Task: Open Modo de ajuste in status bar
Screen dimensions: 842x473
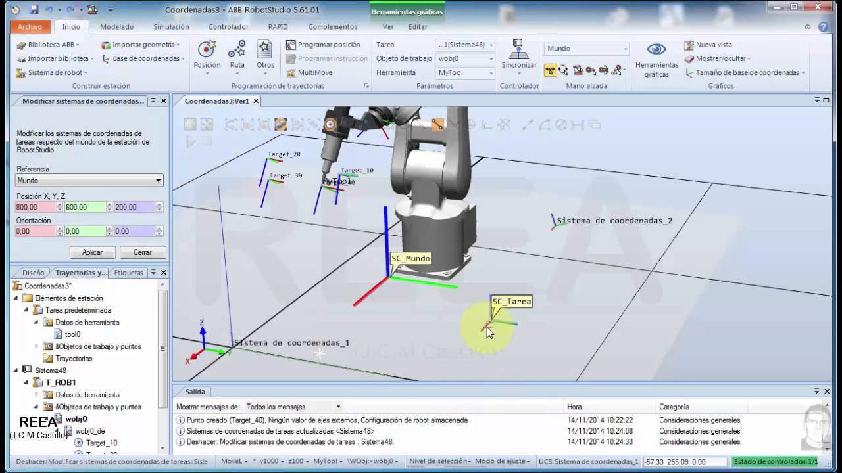Action: tap(503, 462)
